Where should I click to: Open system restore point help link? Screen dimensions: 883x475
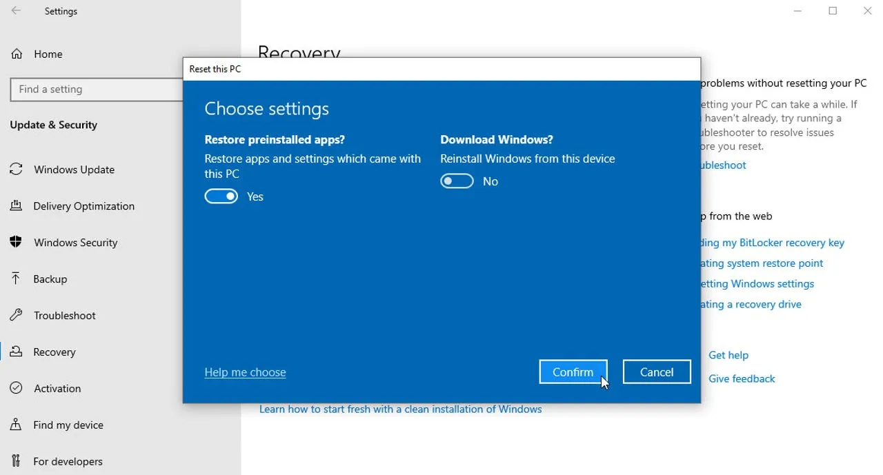(762, 263)
